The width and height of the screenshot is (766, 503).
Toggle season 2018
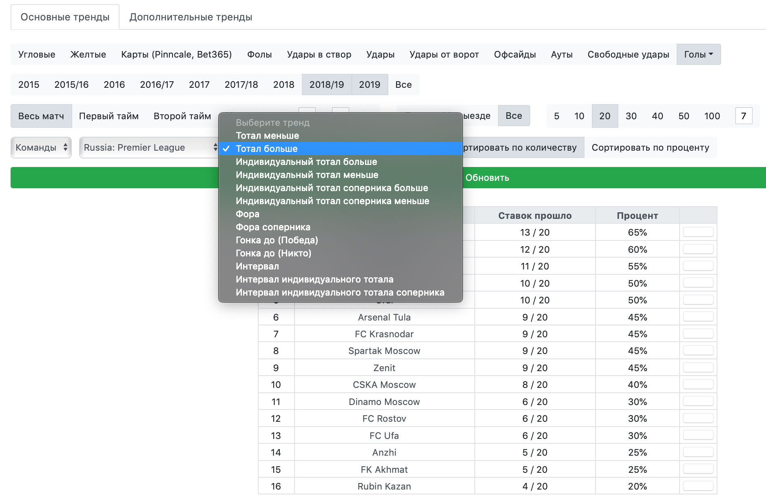pyautogui.click(x=283, y=85)
